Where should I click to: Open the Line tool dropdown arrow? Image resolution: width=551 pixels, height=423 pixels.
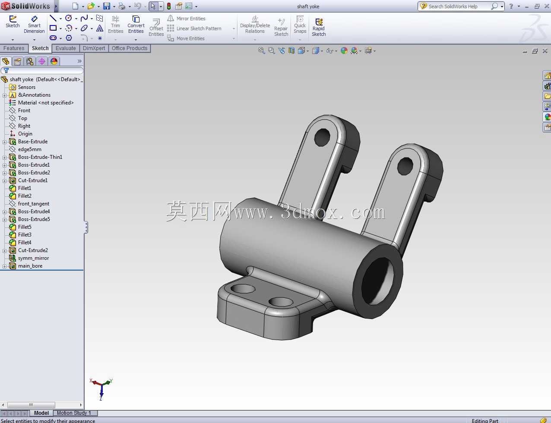click(60, 19)
